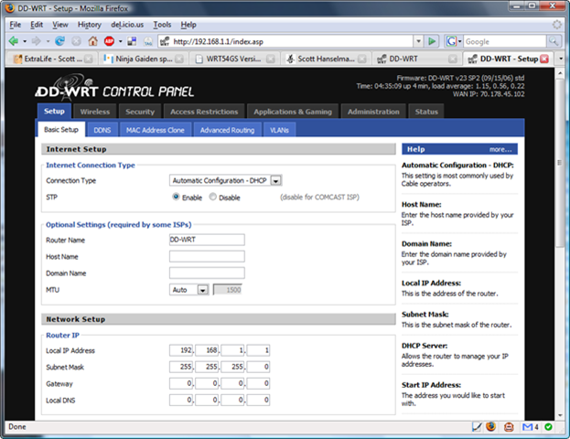Open the Access Restrictions tab
570x439 pixels.
[204, 112]
